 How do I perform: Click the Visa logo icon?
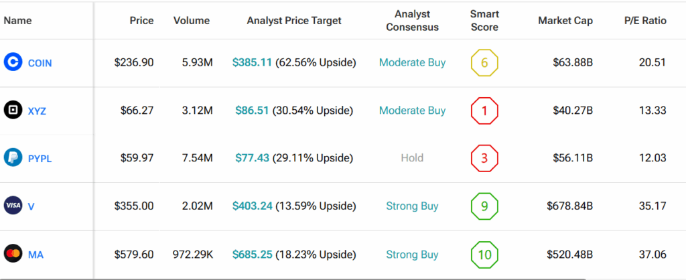tap(12, 206)
